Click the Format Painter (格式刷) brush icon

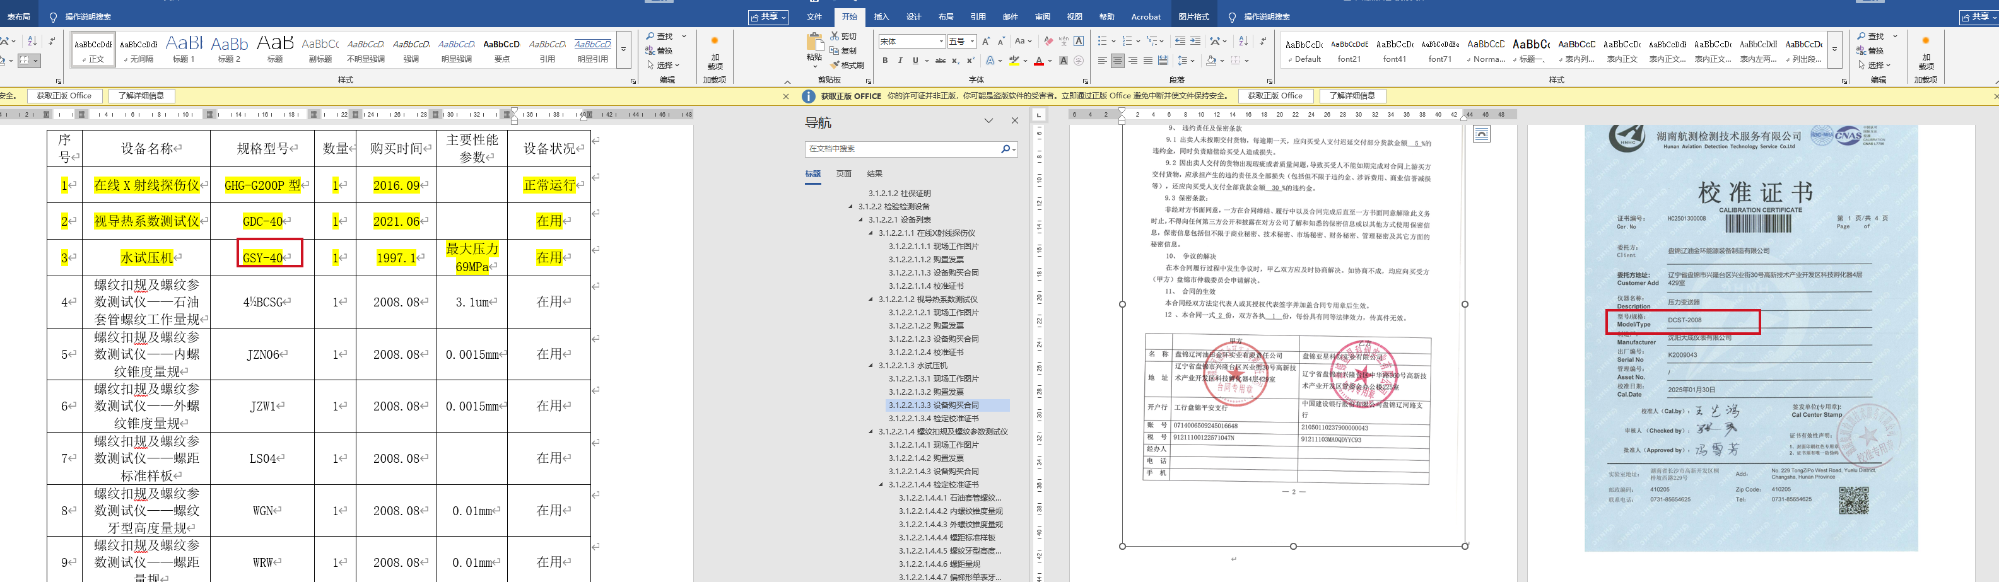(x=835, y=65)
